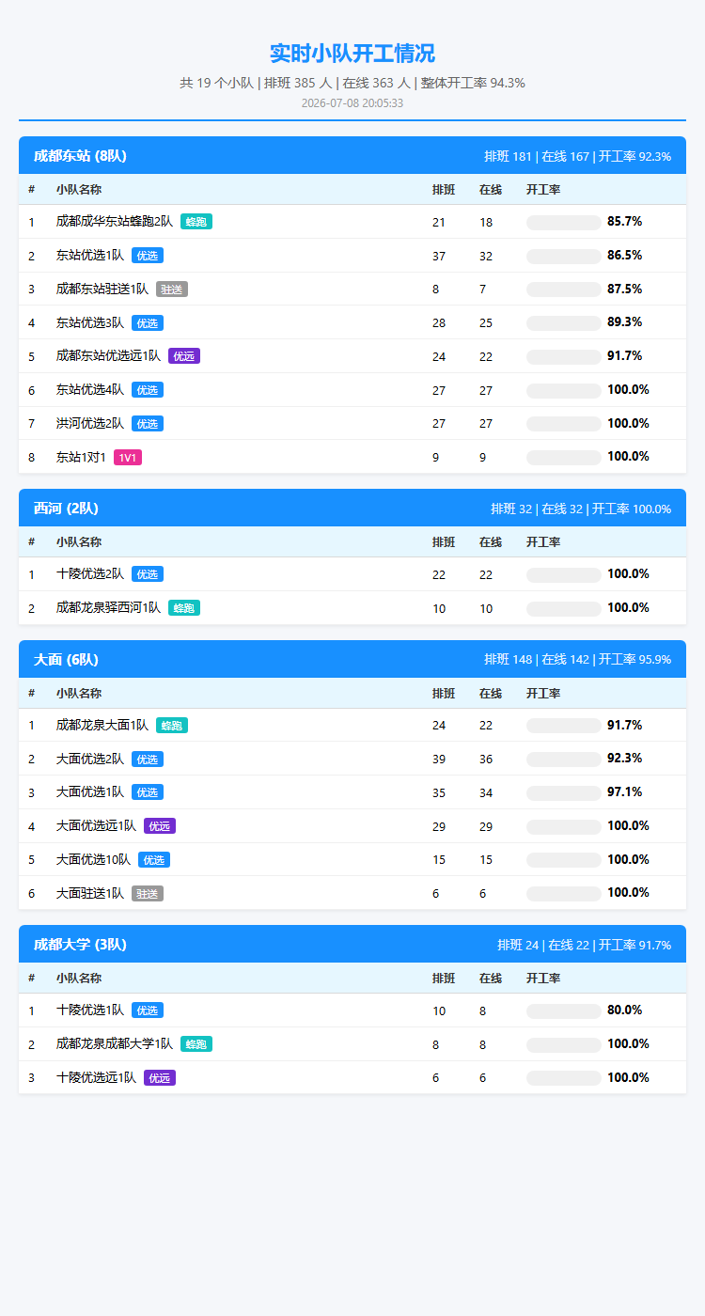
Task: Click the page title 实时小队开工情况
Action: [352, 54]
